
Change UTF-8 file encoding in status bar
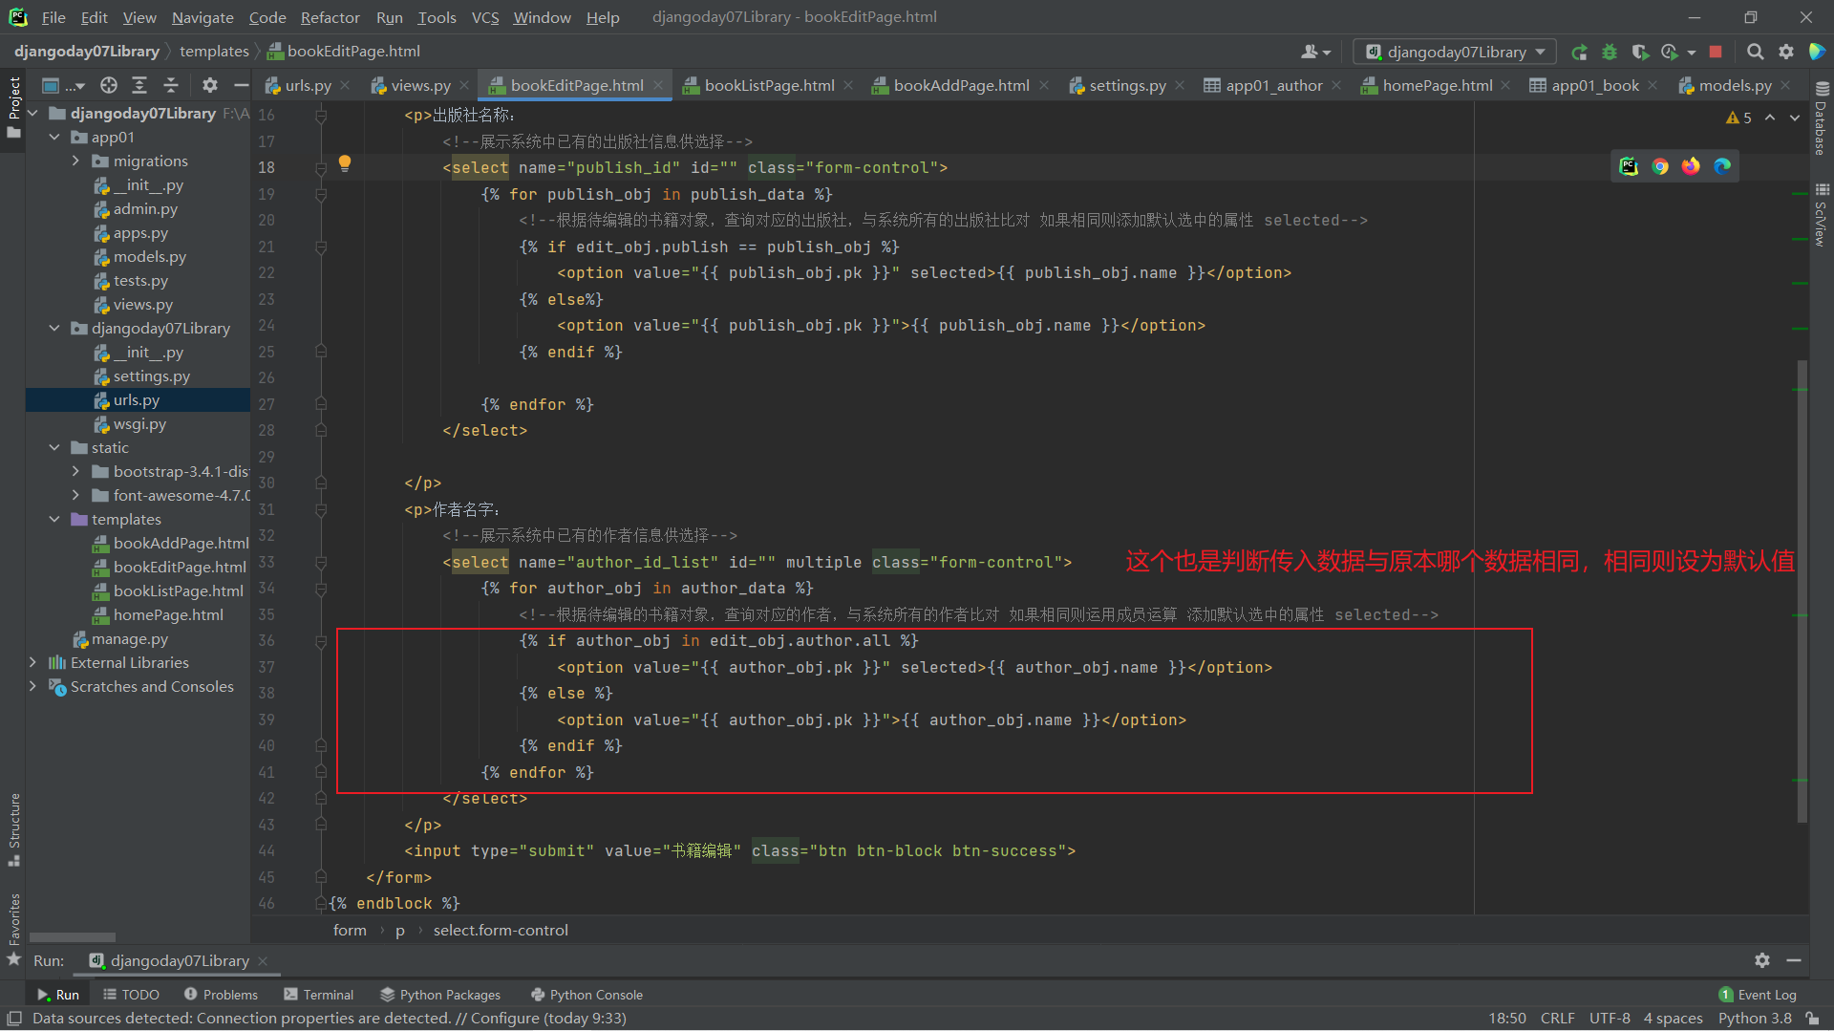pyautogui.click(x=1610, y=1019)
